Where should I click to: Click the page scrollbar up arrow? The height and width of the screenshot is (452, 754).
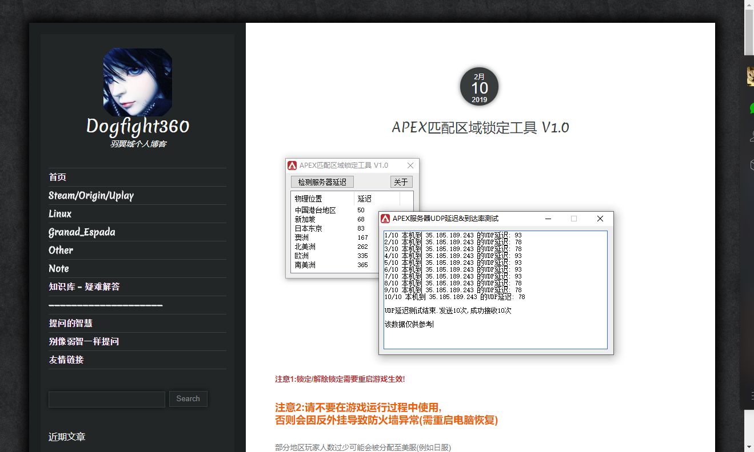tap(749, 5)
